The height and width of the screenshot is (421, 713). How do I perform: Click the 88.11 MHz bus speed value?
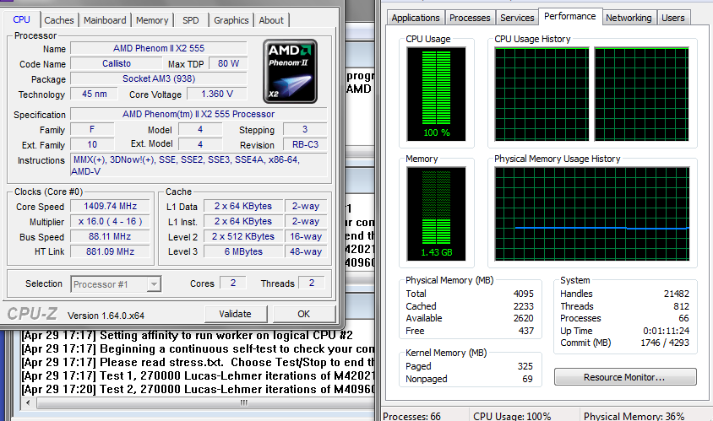tap(110, 236)
